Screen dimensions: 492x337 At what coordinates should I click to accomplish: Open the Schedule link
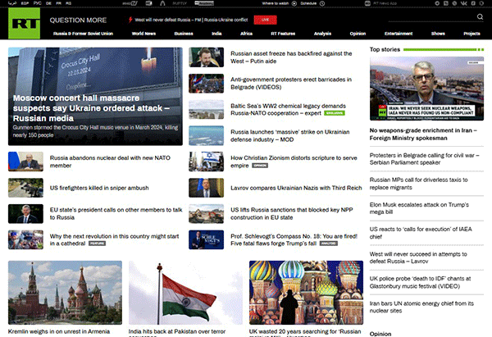[308, 3]
